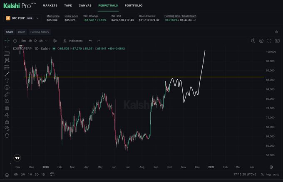
Task: Lock all drawing tools
Action: point(7,122)
